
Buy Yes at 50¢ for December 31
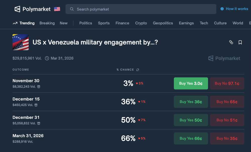pos(191,120)
